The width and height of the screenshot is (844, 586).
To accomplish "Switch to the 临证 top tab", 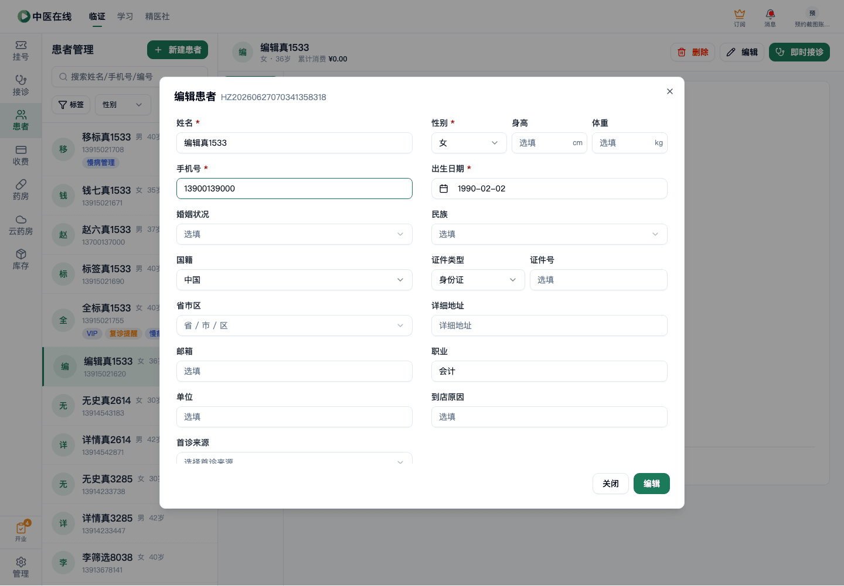I will [x=97, y=16].
